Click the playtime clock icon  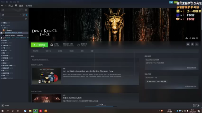tap(78, 45)
